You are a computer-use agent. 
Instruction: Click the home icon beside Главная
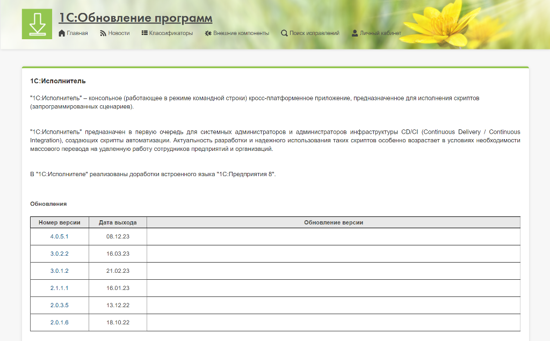point(62,33)
